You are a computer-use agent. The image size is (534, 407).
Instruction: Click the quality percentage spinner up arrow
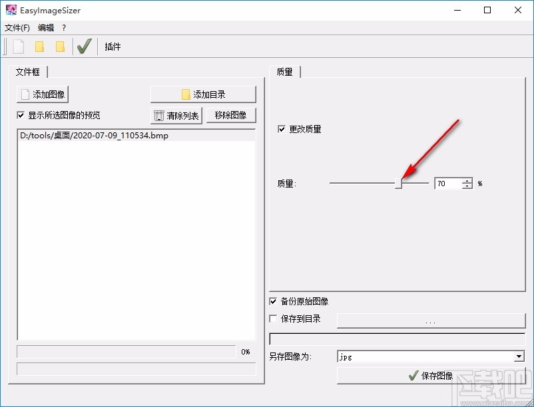[x=467, y=180]
